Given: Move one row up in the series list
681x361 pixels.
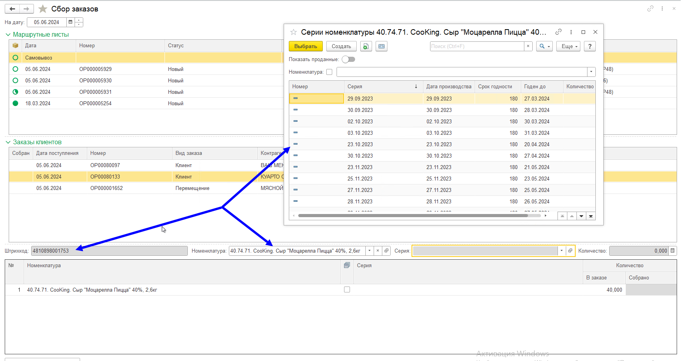Looking at the screenshot, I should click(x=572, y=216).
